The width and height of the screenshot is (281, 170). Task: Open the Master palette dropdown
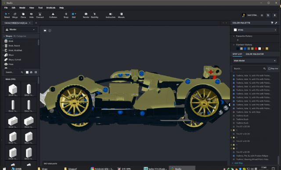[x=21, y=29]
